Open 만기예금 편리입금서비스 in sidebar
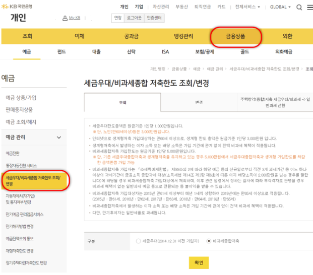The image size is (313, 275). [x=25, y=215]
